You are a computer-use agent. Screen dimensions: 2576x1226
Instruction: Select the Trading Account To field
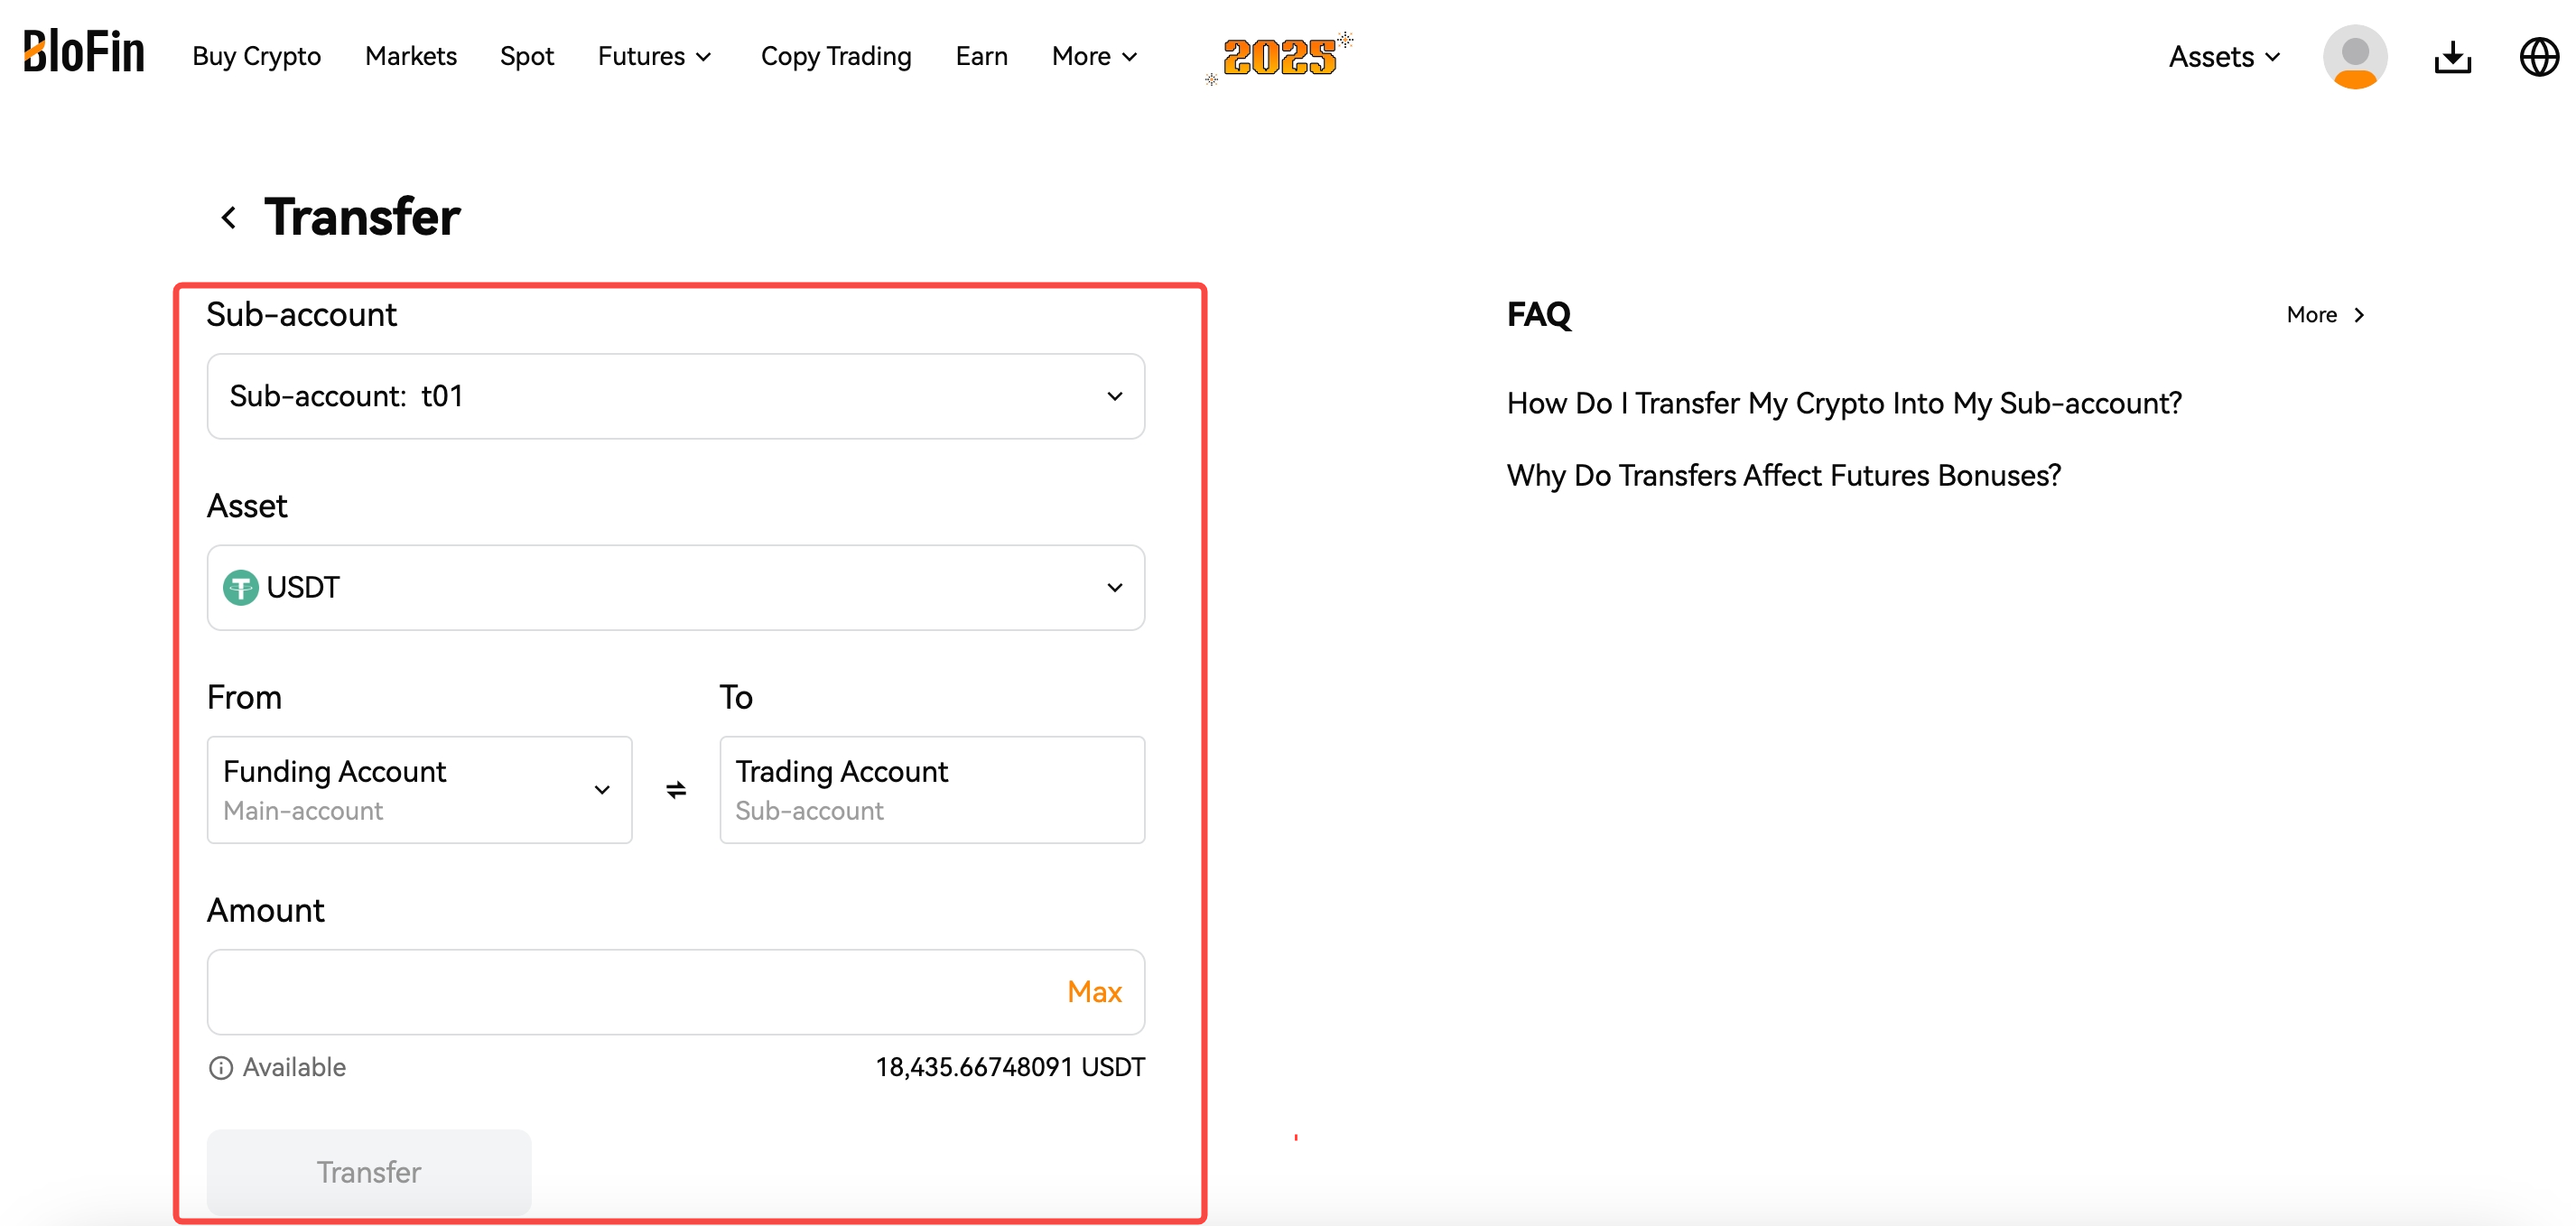click(932, 789)
